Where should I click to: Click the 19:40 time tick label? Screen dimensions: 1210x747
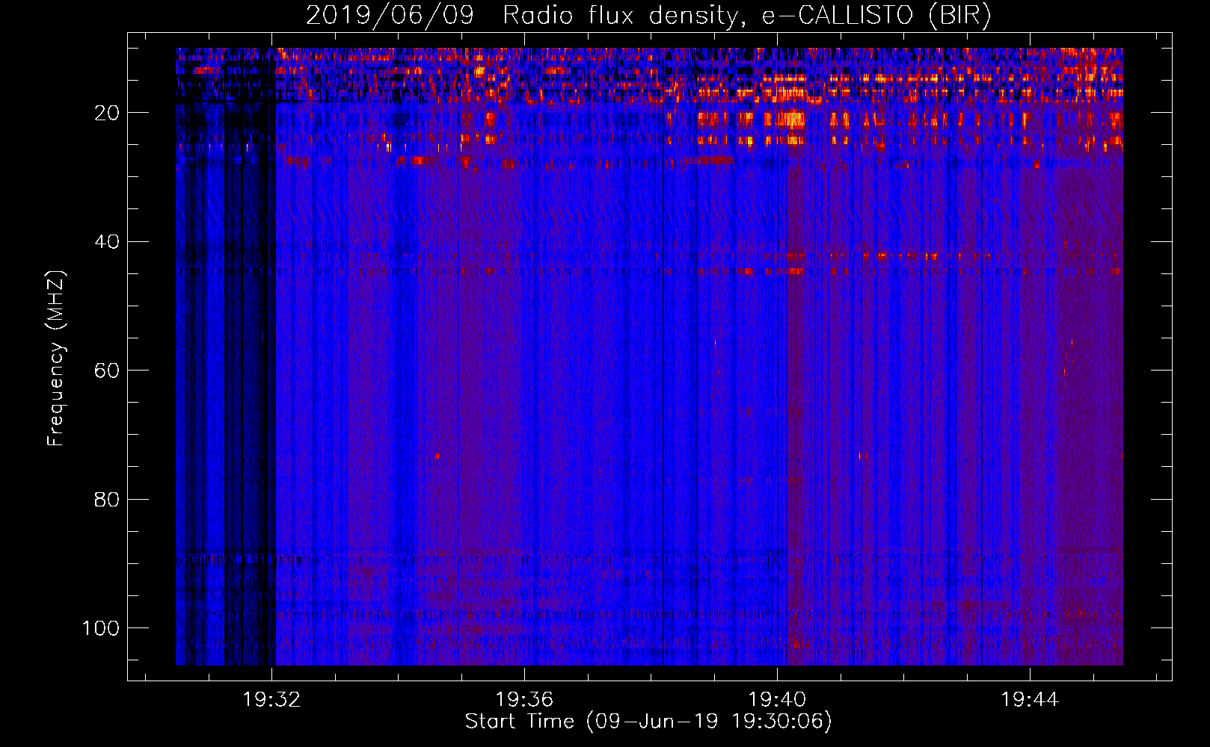(x=777, y=699)
